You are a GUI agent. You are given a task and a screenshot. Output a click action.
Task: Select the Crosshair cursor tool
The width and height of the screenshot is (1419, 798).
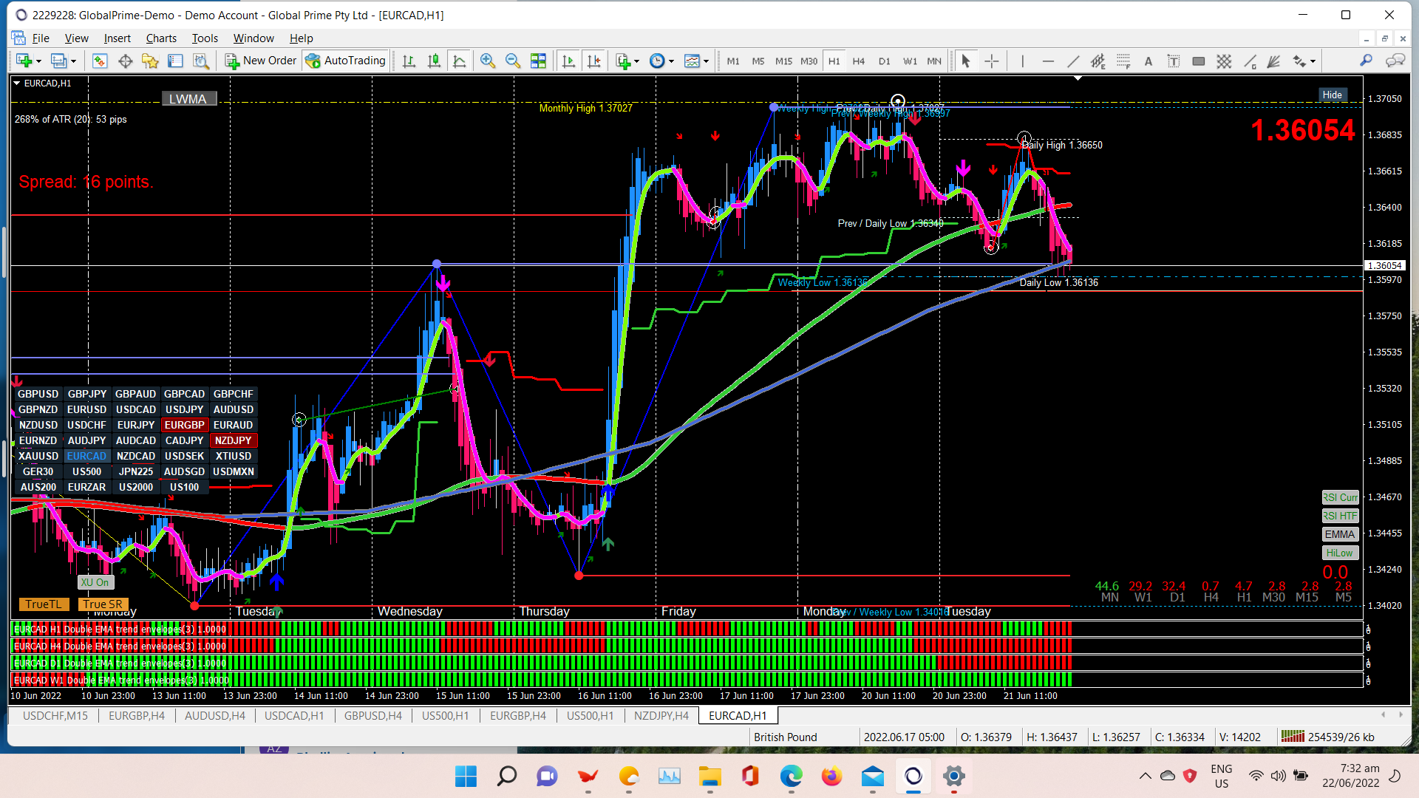pyautogui.click(x=991, y=61)
